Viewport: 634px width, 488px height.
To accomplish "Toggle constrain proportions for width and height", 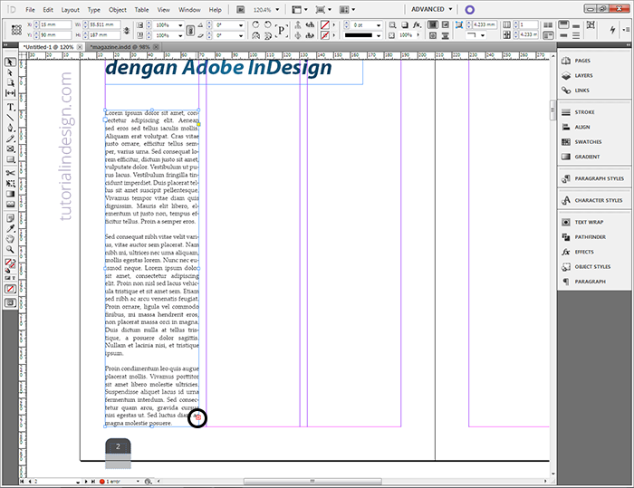I will [127, 30].
